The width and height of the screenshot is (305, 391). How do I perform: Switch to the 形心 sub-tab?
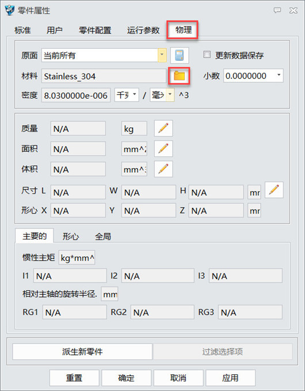71,236
